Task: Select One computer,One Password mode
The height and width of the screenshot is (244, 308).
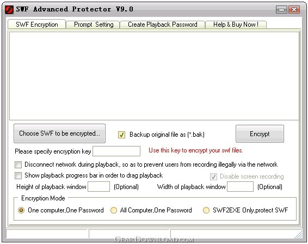Action: click(x=21, y=210)
